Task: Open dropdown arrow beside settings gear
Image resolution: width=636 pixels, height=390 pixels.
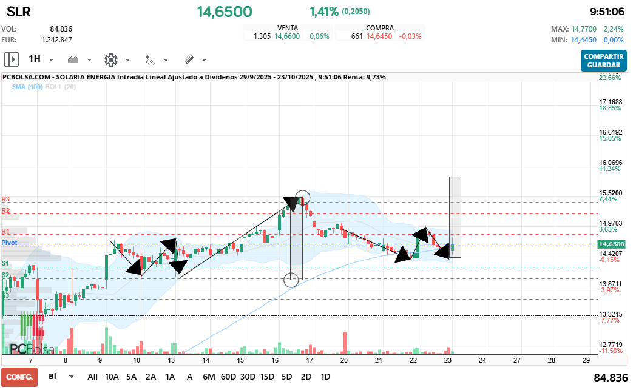Action: pyautogui.click(x=127, y=60)
